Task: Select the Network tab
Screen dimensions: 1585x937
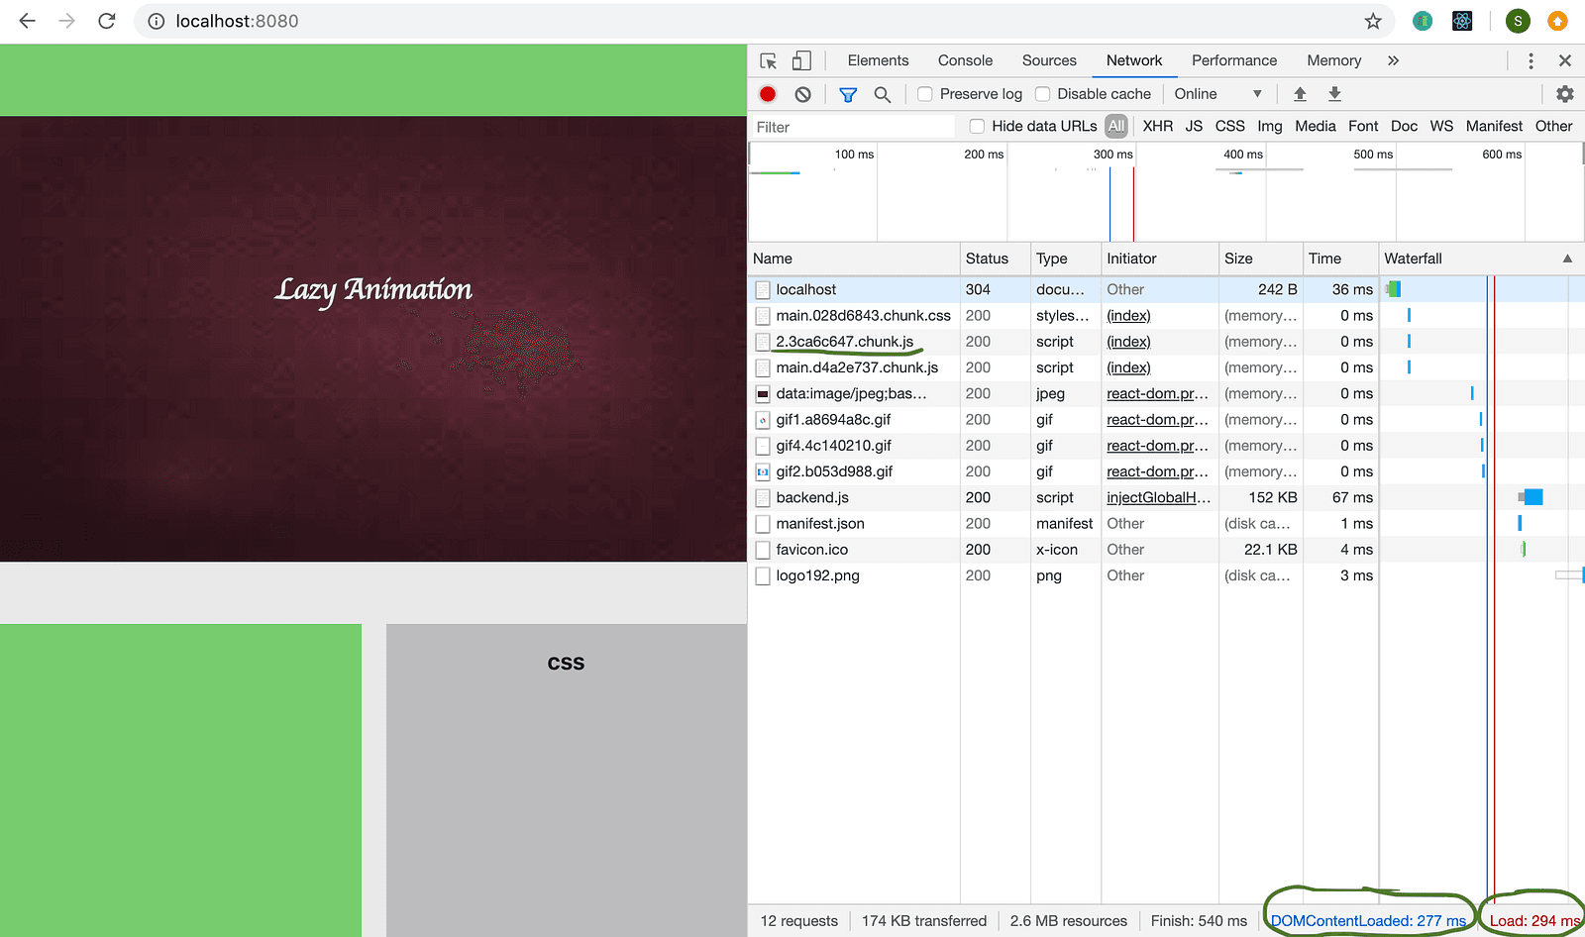Action: (1134, 60)
